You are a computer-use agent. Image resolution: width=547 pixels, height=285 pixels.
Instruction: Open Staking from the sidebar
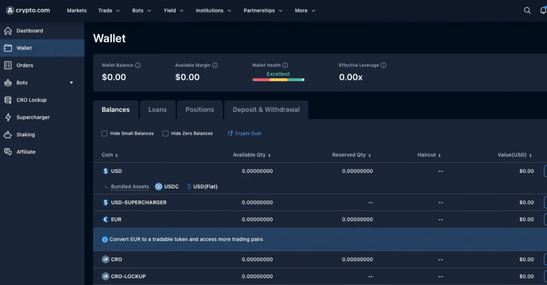point(42,134)
